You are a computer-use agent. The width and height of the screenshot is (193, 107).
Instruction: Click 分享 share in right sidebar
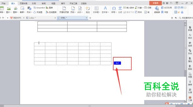[190, 91]
